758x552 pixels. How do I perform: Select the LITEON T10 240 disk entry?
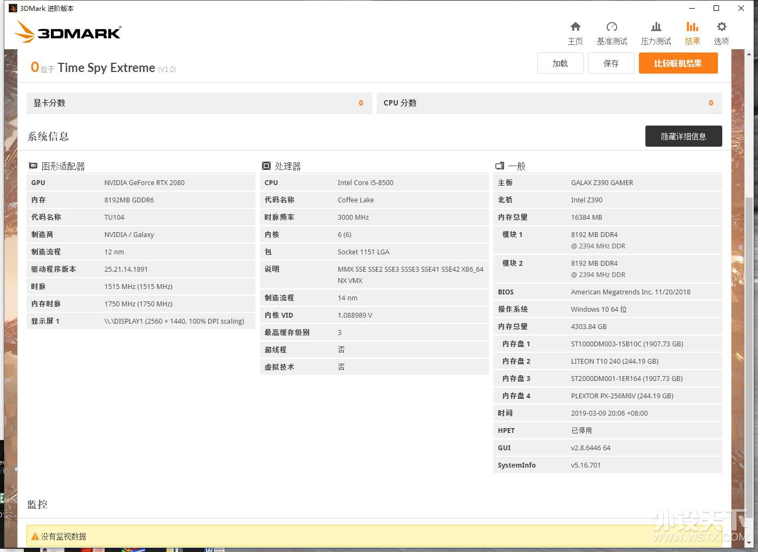pos(615,361)
